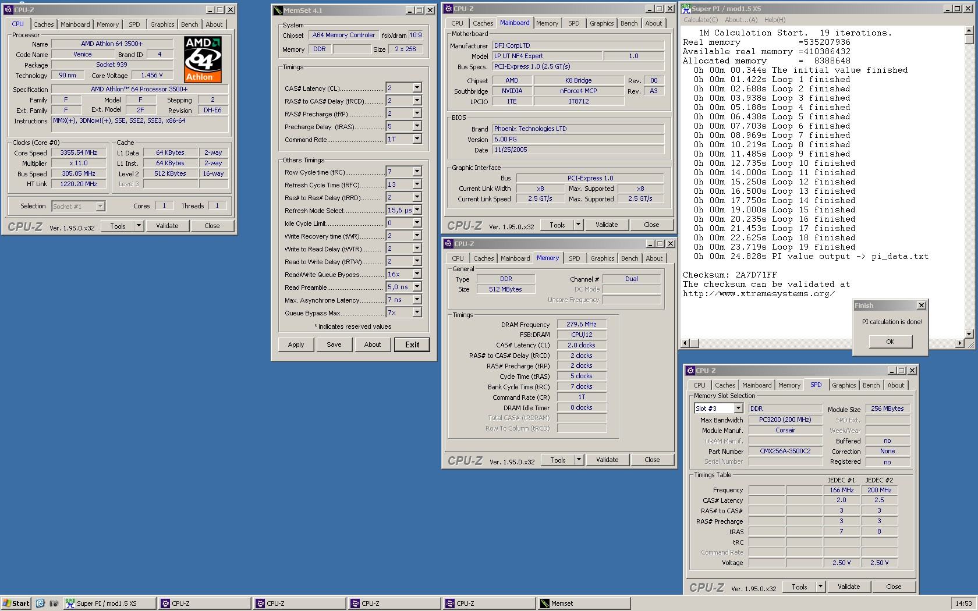
Task: Click Super PI horizontal scrollbar left arrow
Action: pyautogui.click(x=685, y=343)
